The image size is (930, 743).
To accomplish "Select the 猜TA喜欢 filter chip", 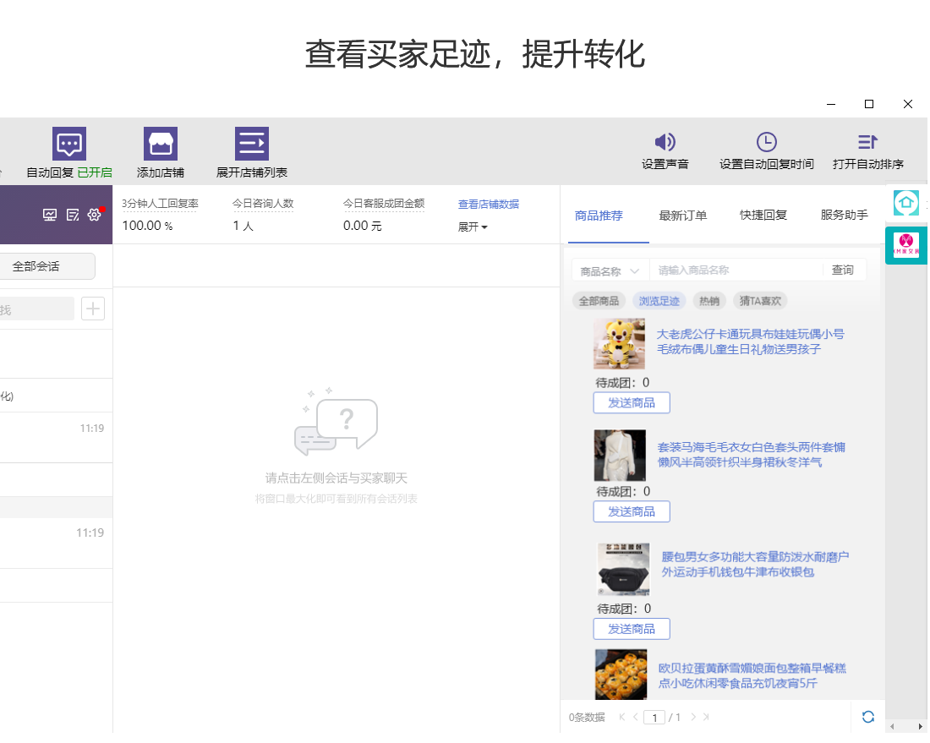I will point(759,301).
